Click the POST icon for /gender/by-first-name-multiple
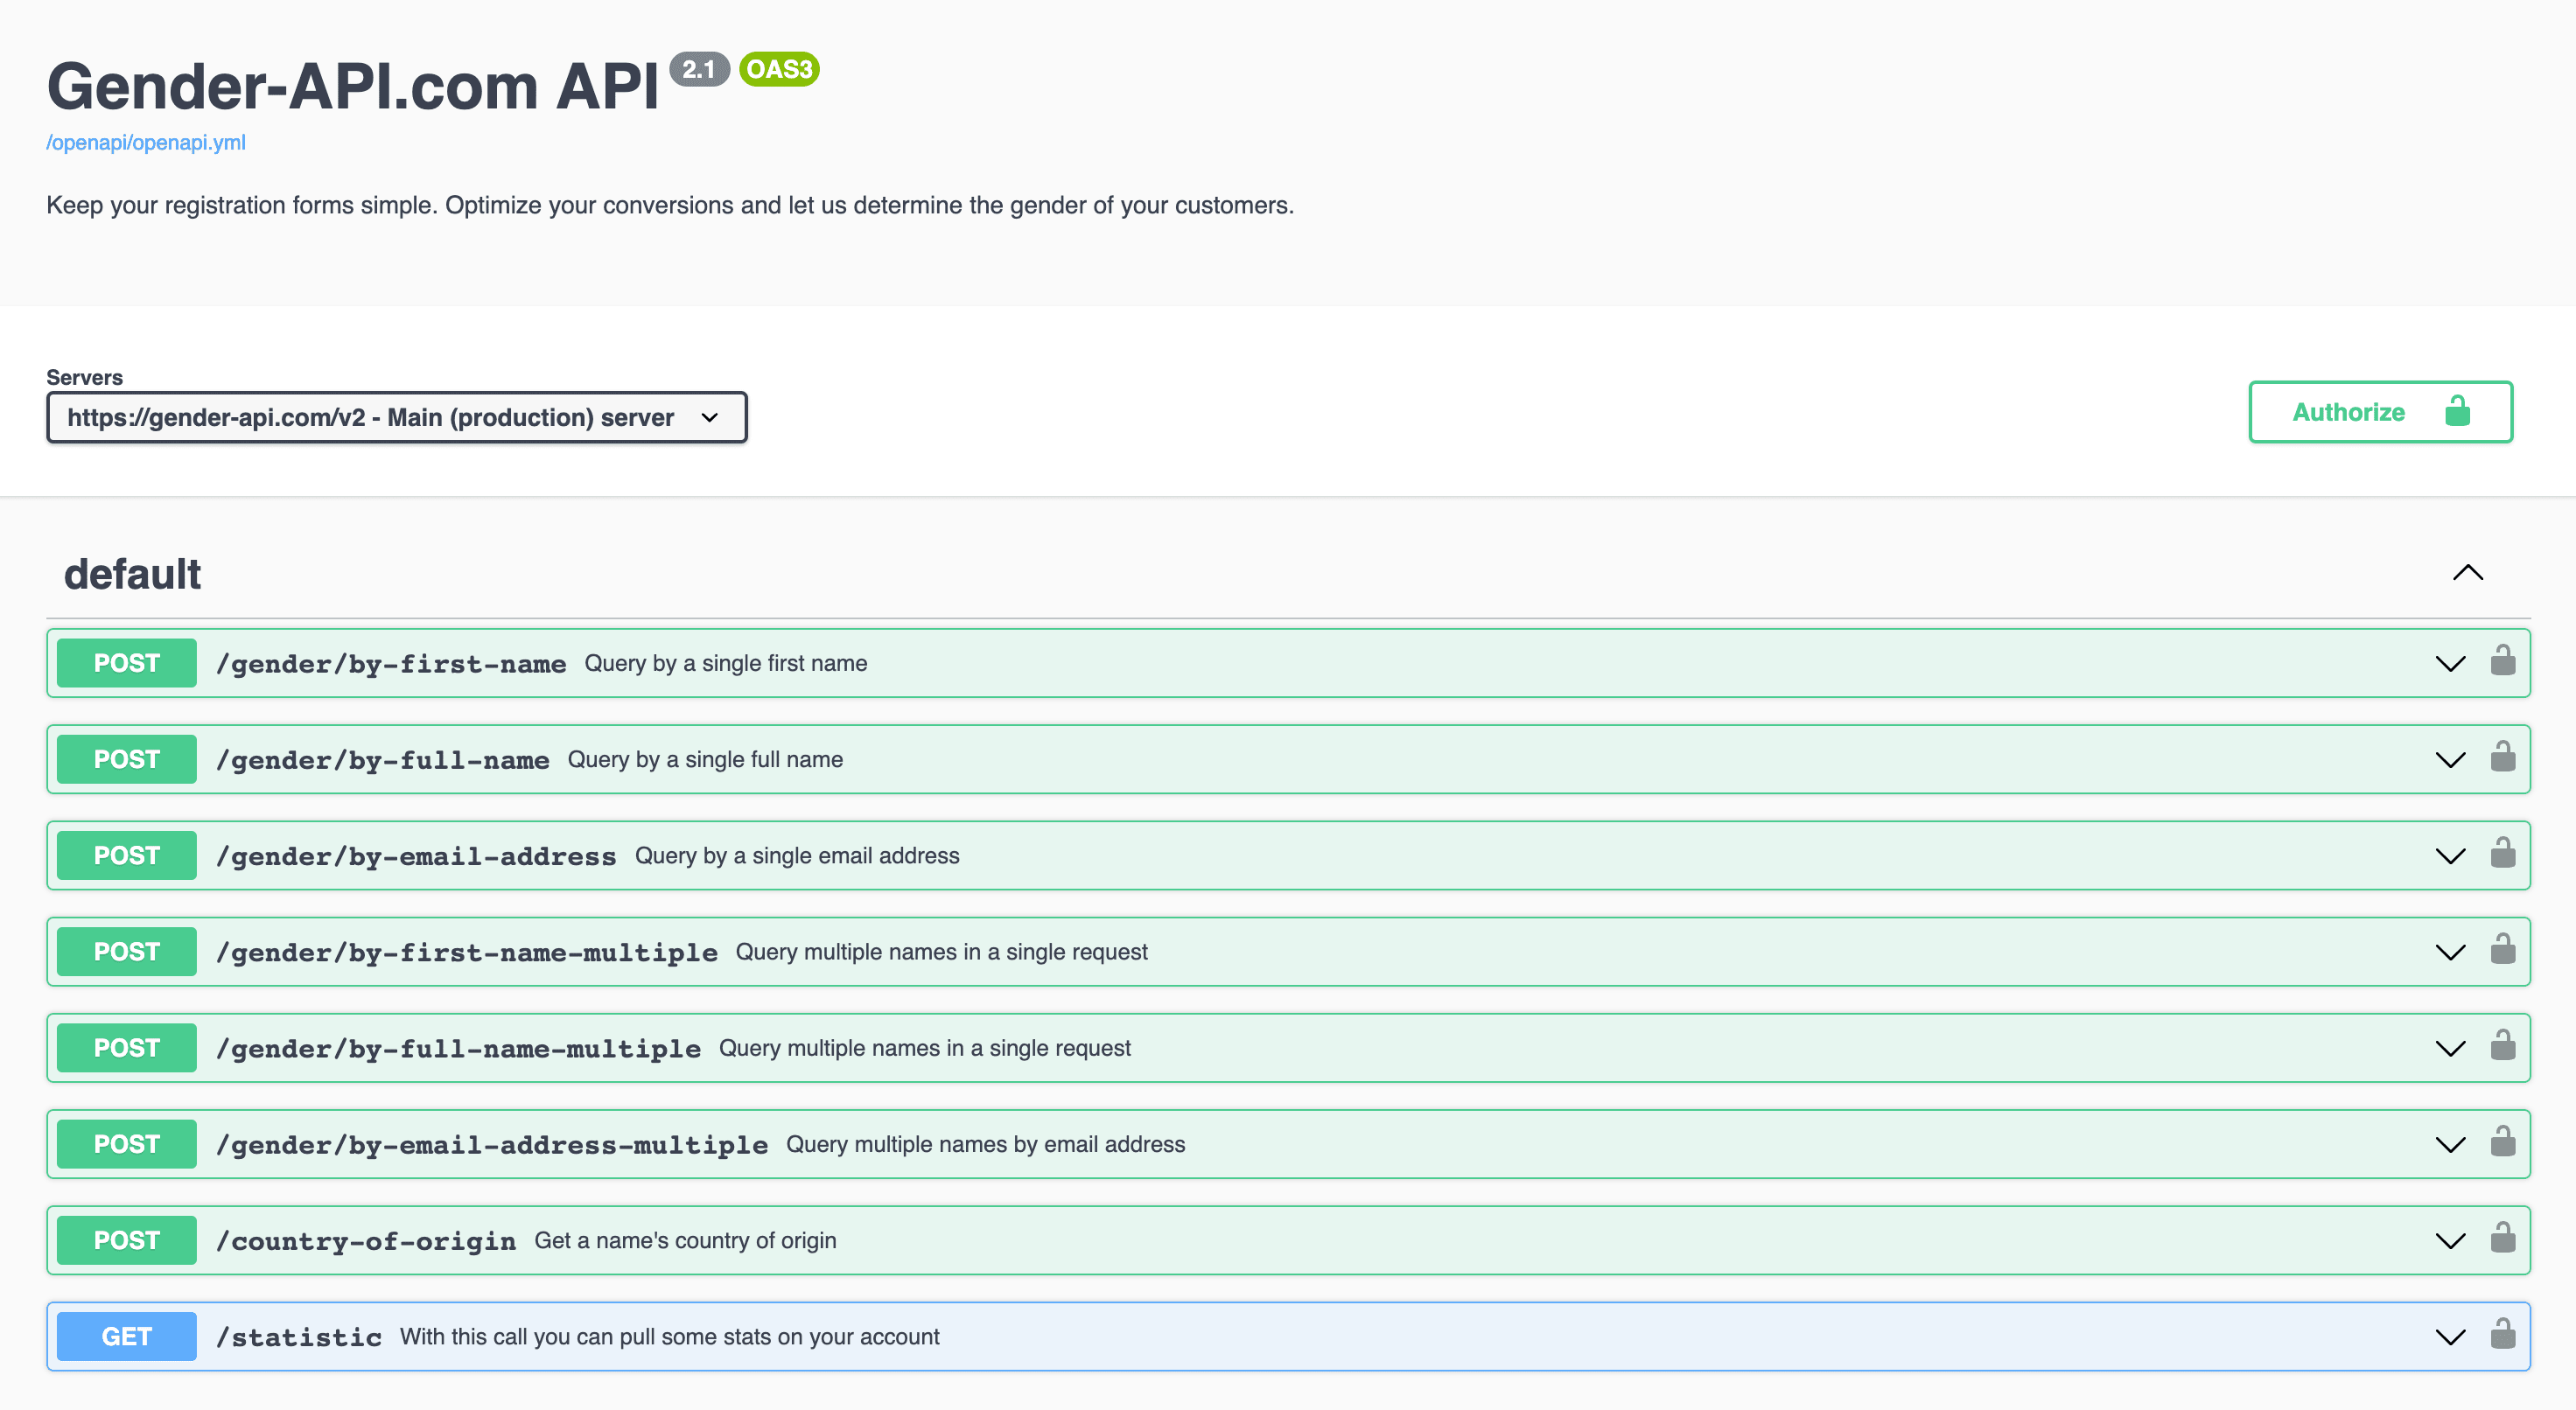The image size is (2576, 1410). click(127, 952)
